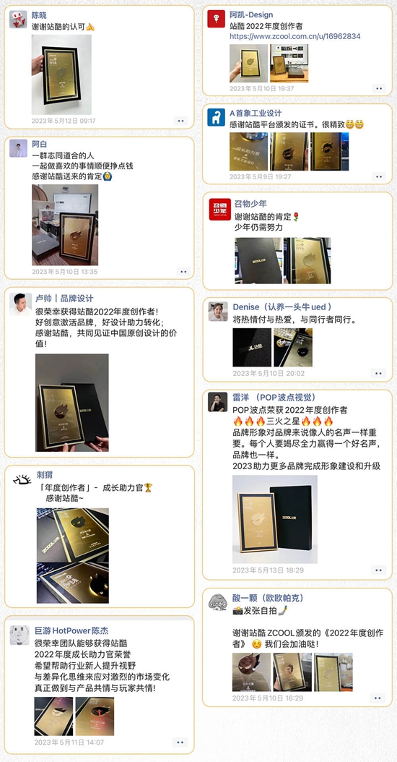Tap 阿凯-Design's red avatar
This screenshot has width=397, height=762.
point(216,19)
